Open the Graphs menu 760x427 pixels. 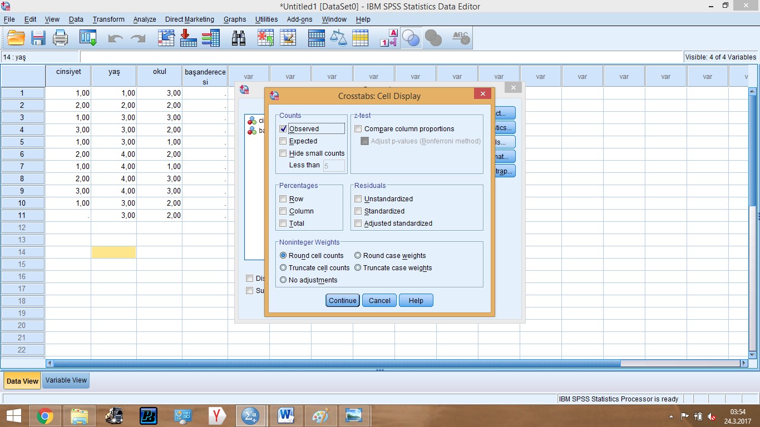[x=235, y=19]
